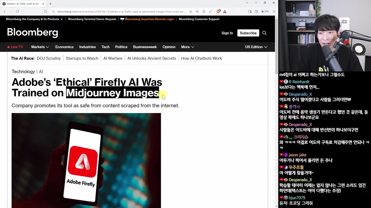Close the Adobe's AI Firefly tab
Screen dimensions: 371x208
(x=43, y=4)
